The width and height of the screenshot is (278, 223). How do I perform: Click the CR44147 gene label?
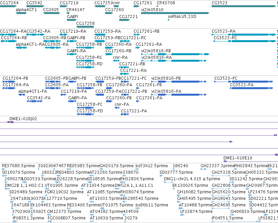tap(75, 9)
